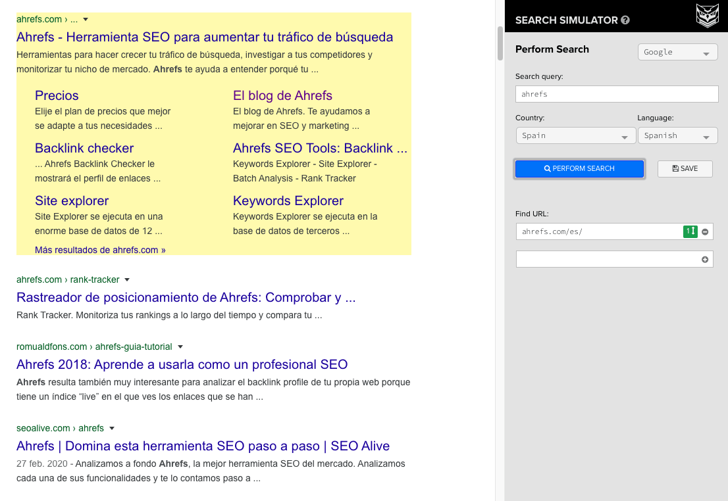
Task: Open the Language dropdown set to Spanish
Action: 677,135
